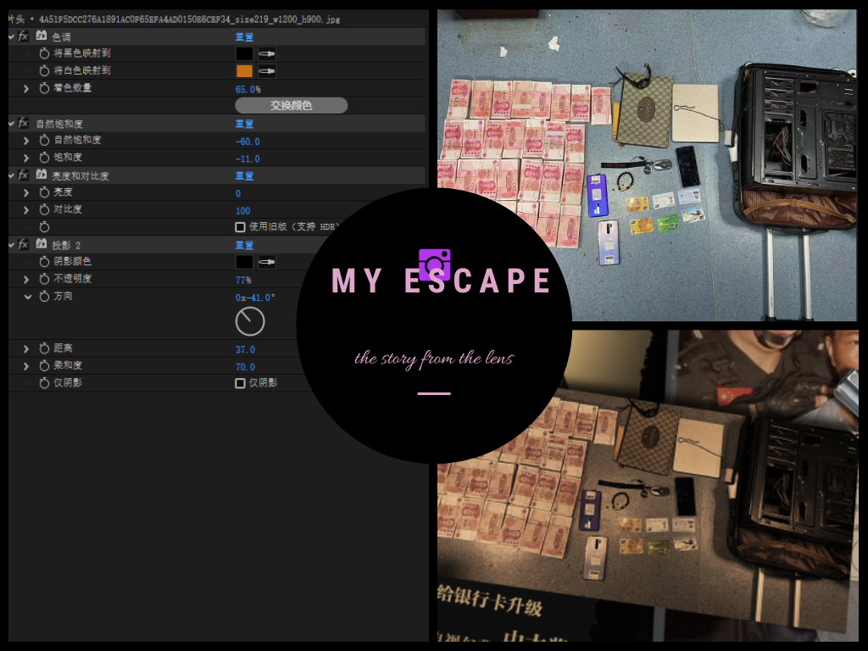
Task: Toggle stopwatch for 着色数量 property
Action: point(44,88)
